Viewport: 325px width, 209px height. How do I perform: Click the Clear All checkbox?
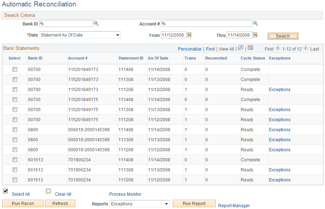coord(48,191)
